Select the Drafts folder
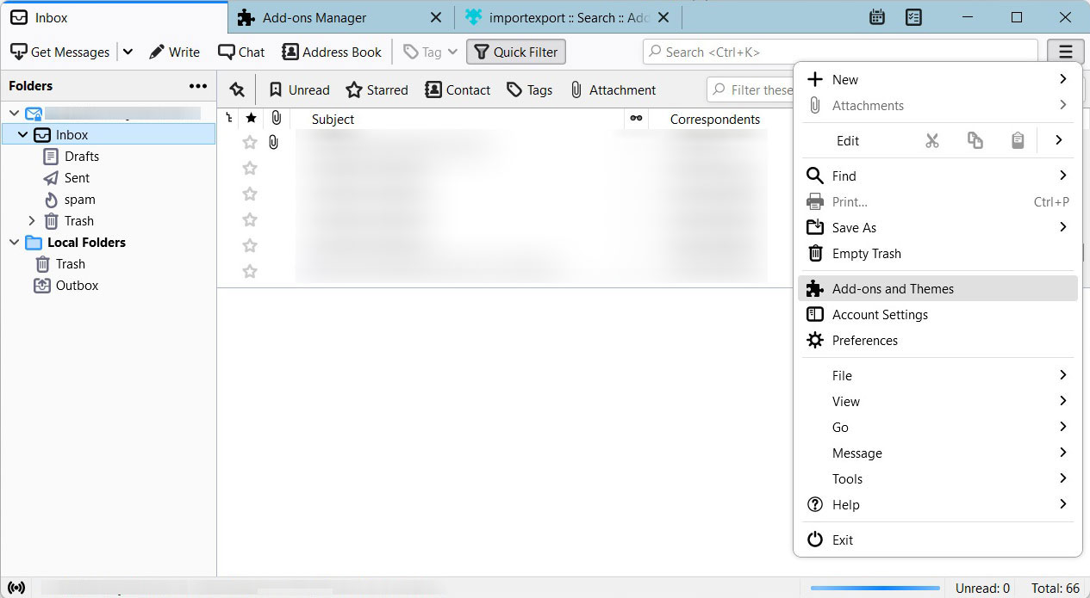The width and height of the screenshot is (1090, 598). pos(82,157)
